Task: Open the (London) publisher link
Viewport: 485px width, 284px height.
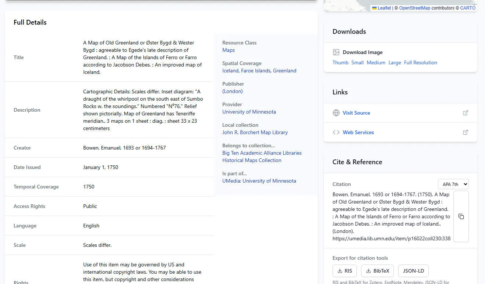Action: coord(233,91)
